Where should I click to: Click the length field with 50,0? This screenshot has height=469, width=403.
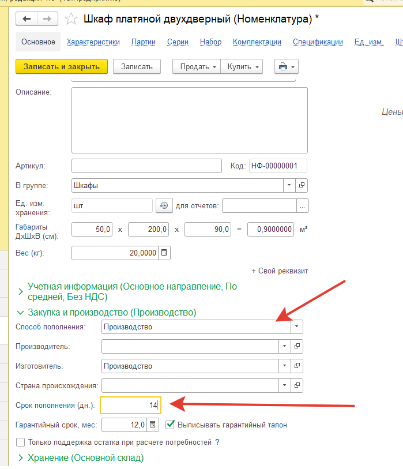pos(92,230)
